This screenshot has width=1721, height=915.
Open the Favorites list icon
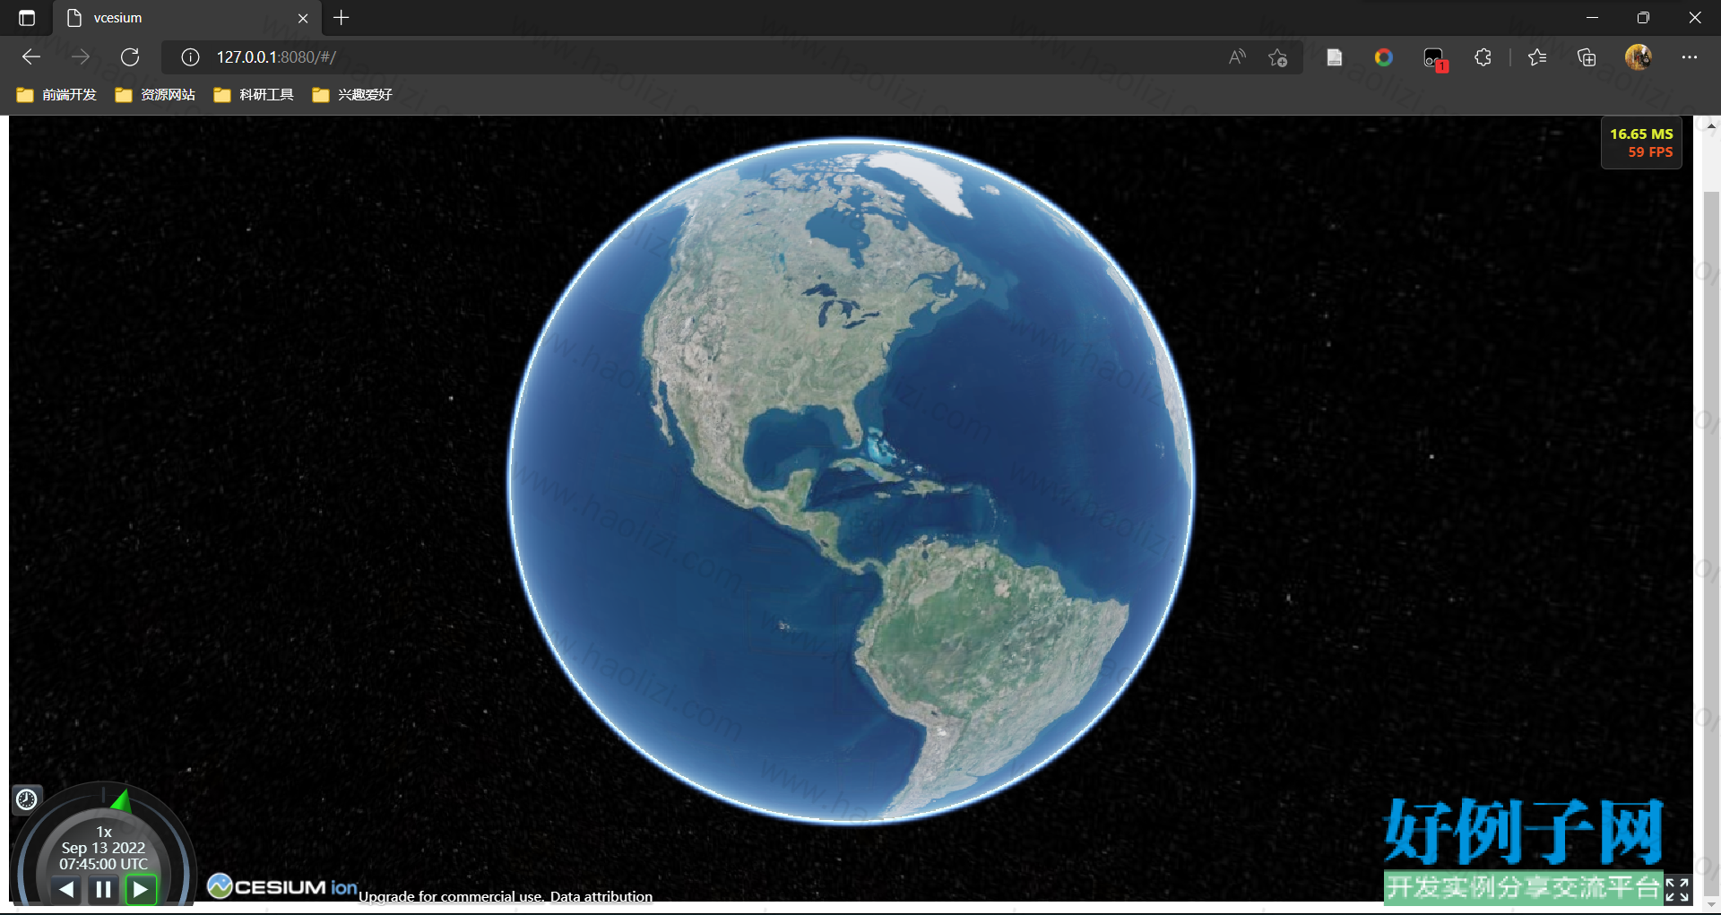[x=1537, y=57]
